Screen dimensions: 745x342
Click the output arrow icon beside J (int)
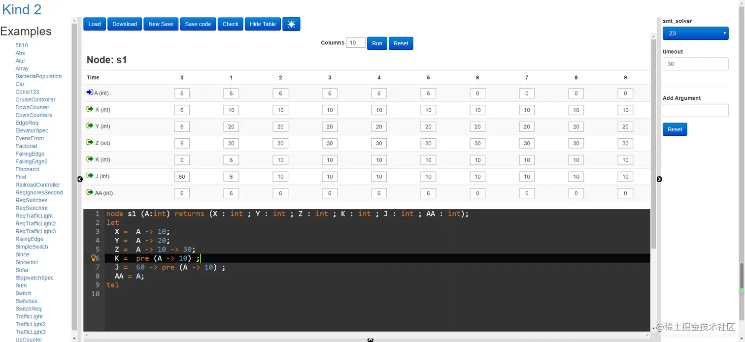tap(90, 176)
